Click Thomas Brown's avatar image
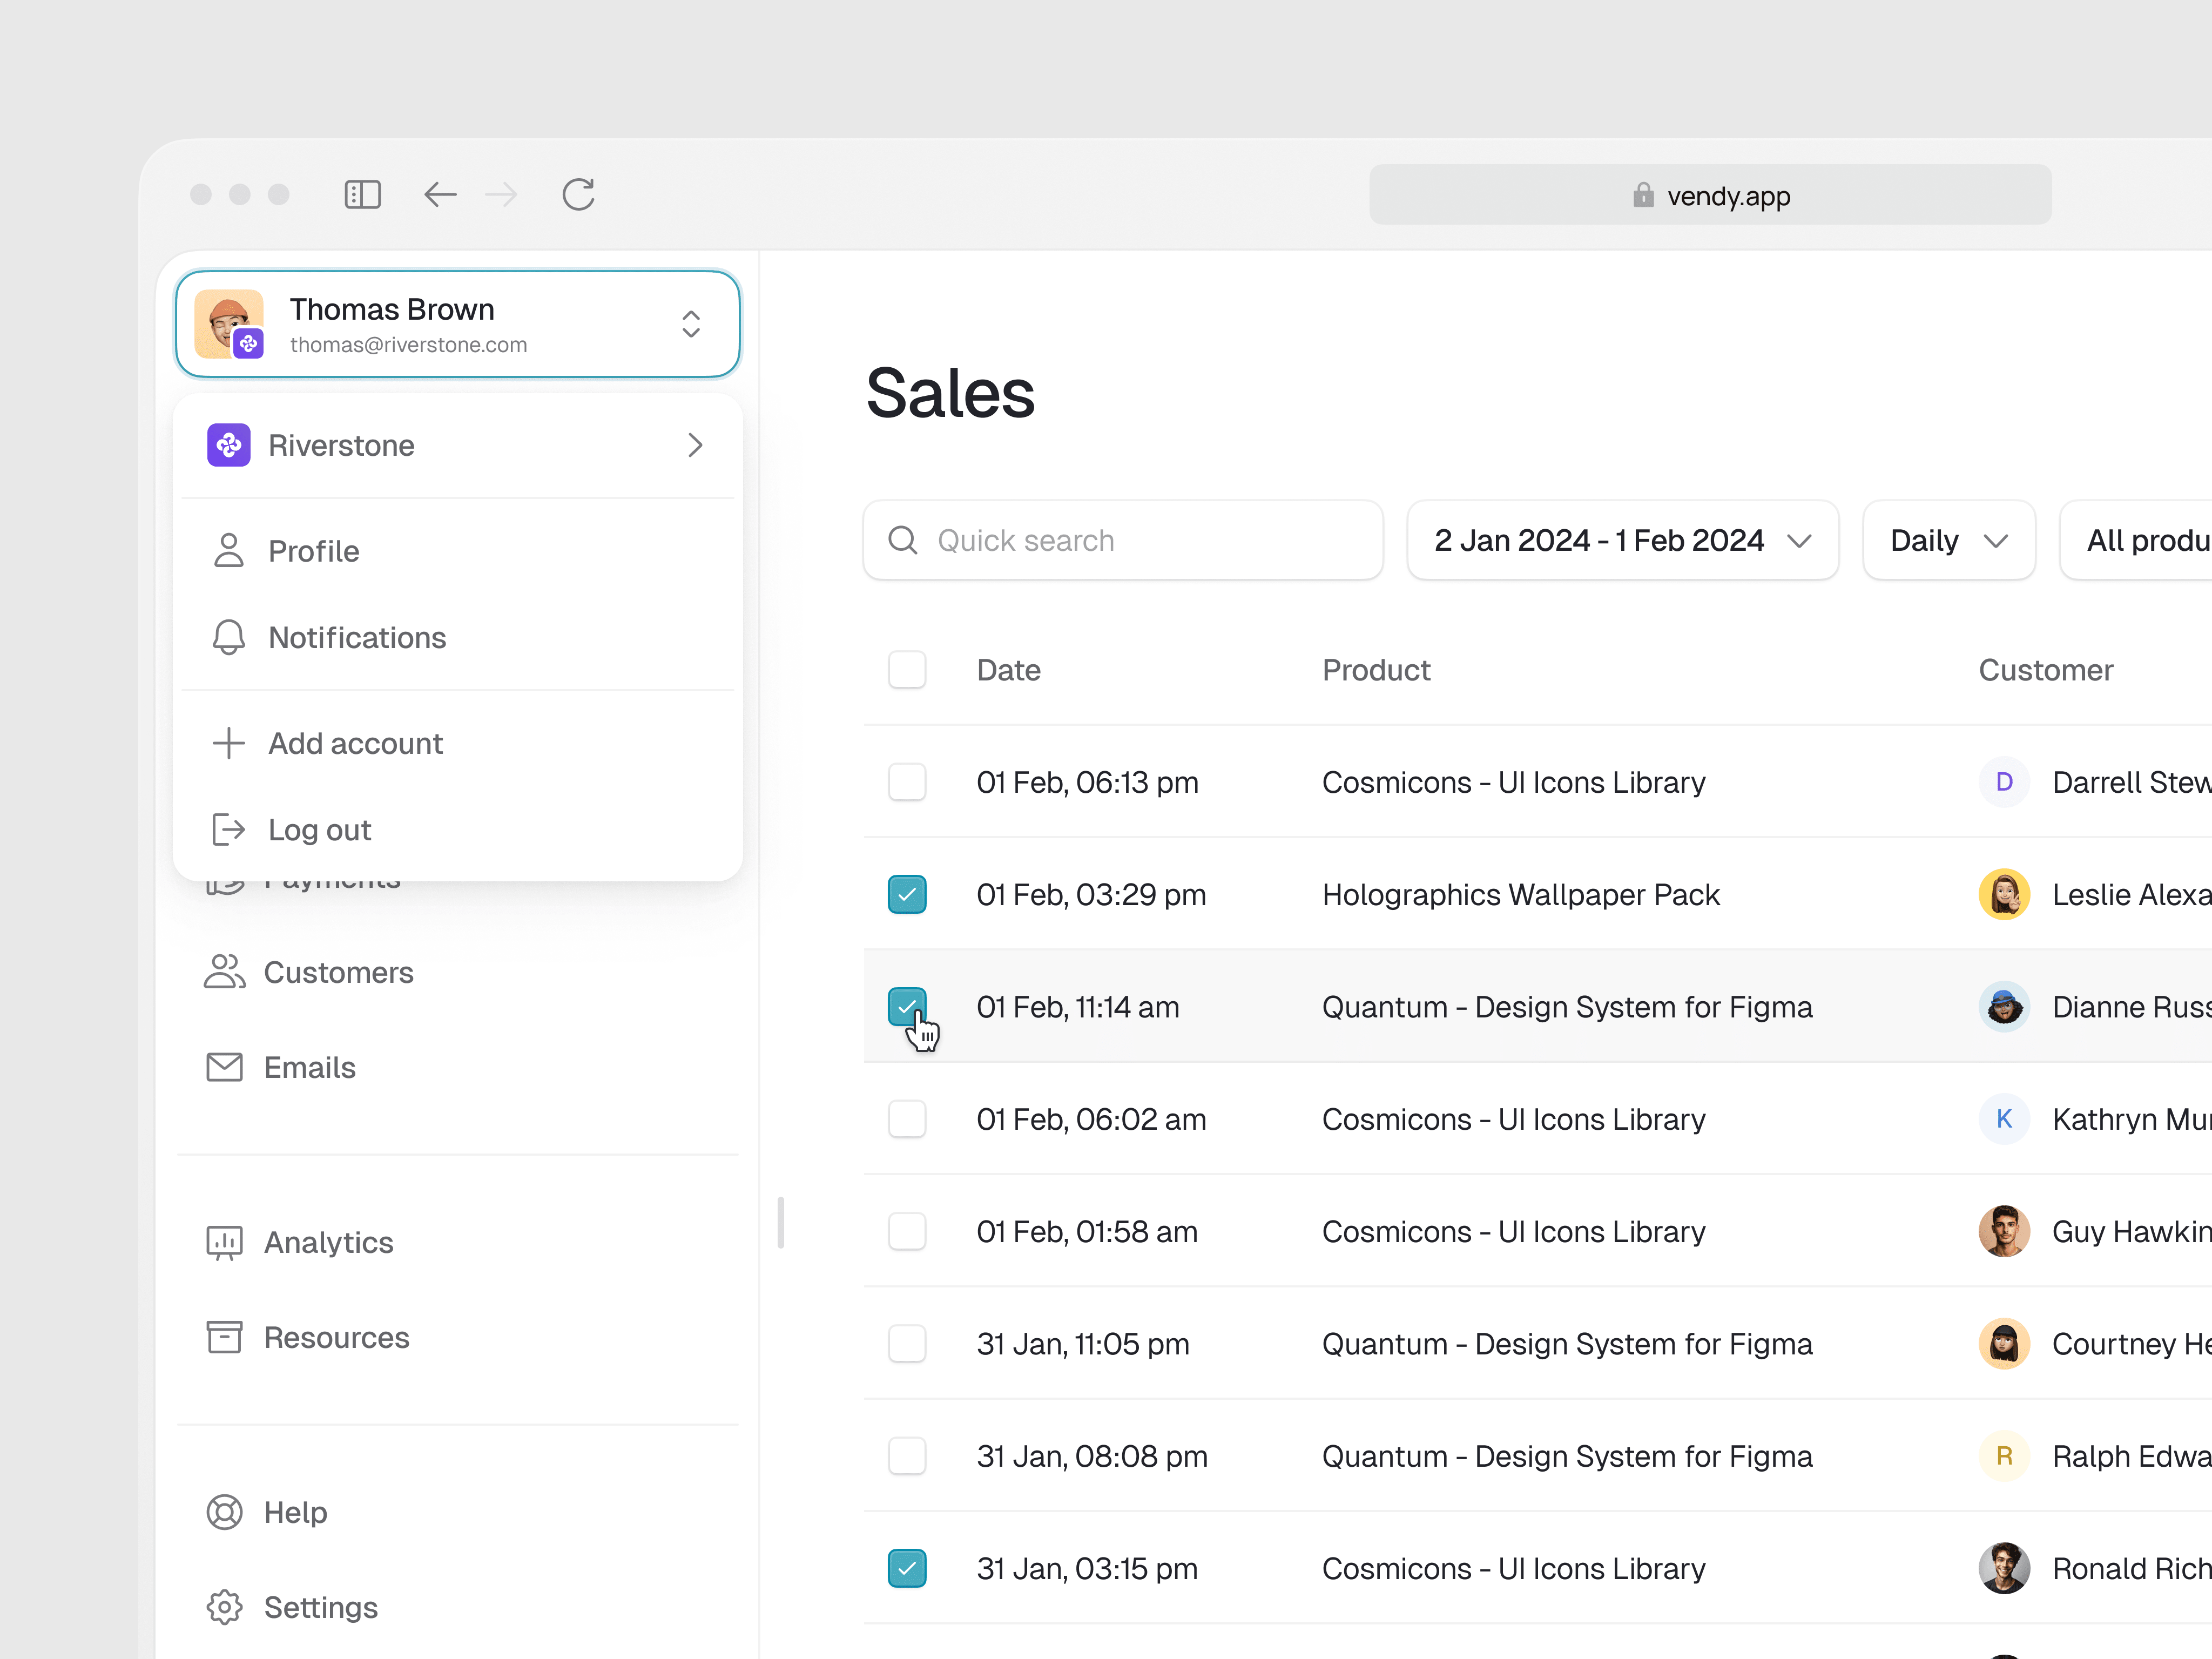Screen dimensions: 2212x1659 click(229, 324)
